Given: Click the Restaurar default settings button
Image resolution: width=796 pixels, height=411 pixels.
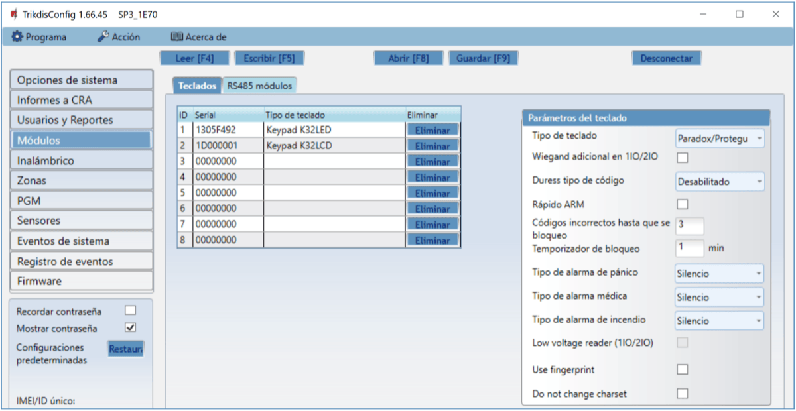Looking at the screenshot, I should (125, 349).
